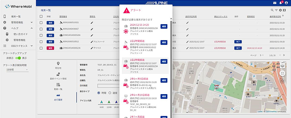Screen dimensions: 291x118
Task: Click the Leaflet attribution link
Action: (x=260, y=112)
